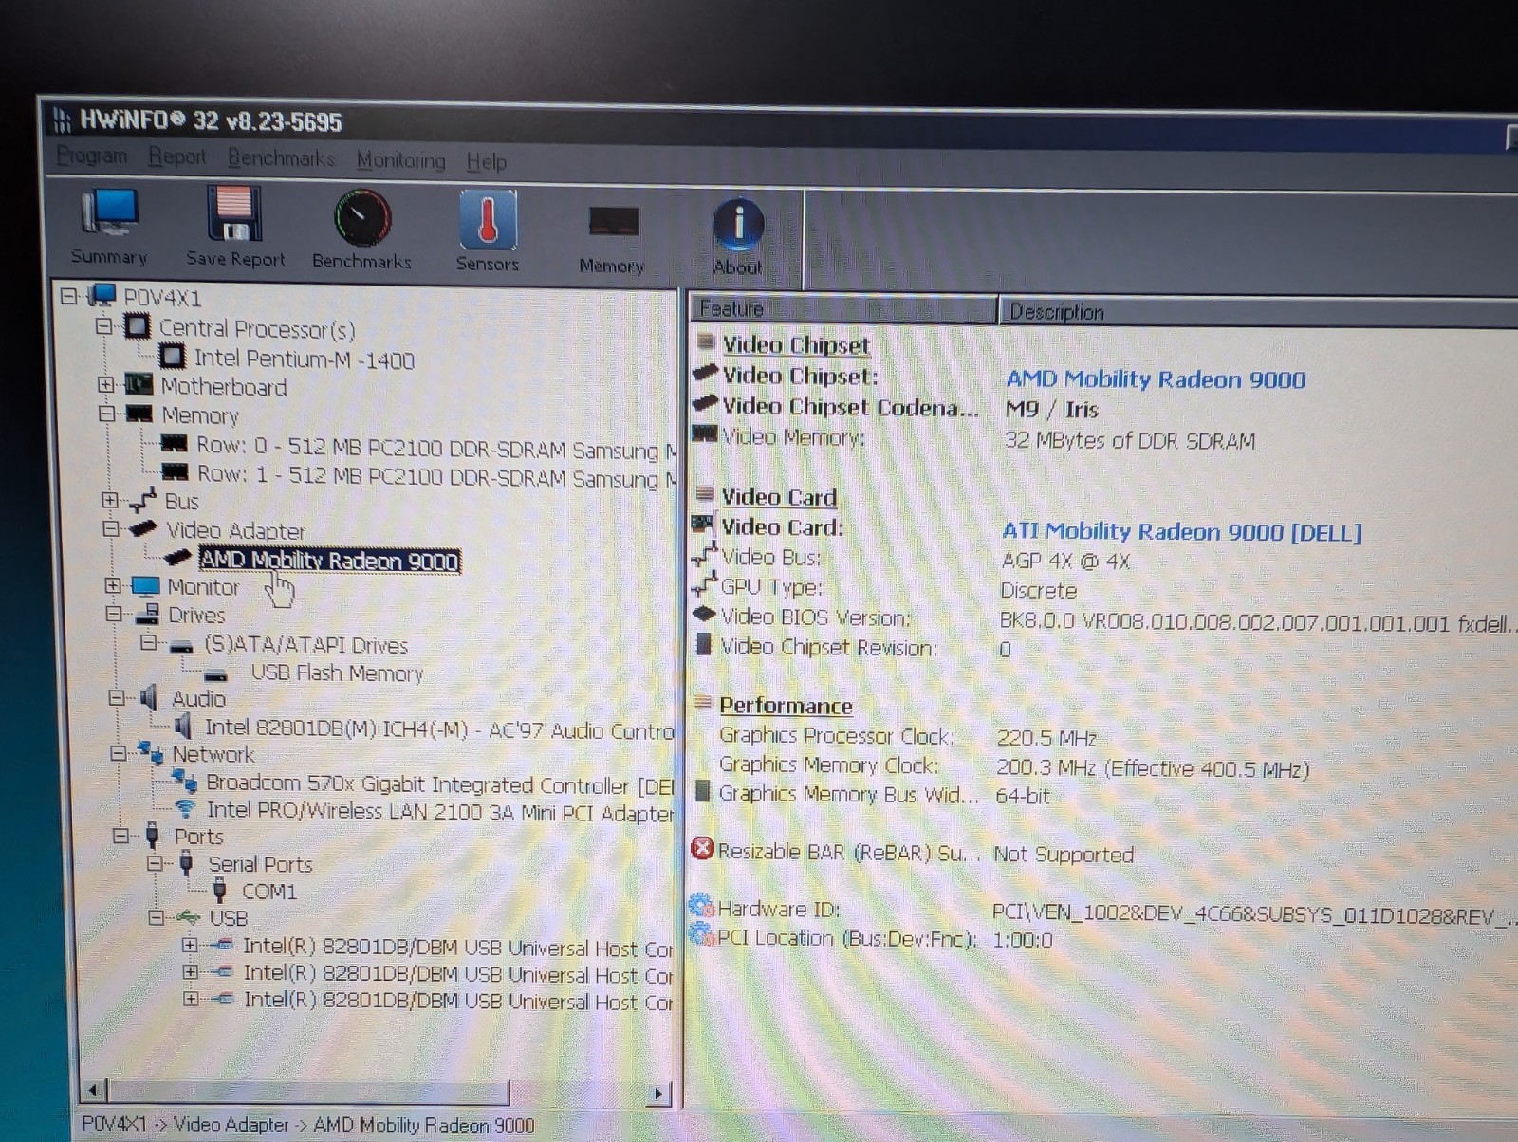Click the Drives node icon
Image resolution: width=1518 pixels, height=1142 pixels.
coord(147,614)
